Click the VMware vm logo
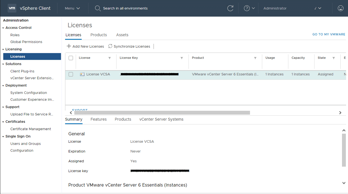This screenshot has height=194, width=348. click(12, 8)
